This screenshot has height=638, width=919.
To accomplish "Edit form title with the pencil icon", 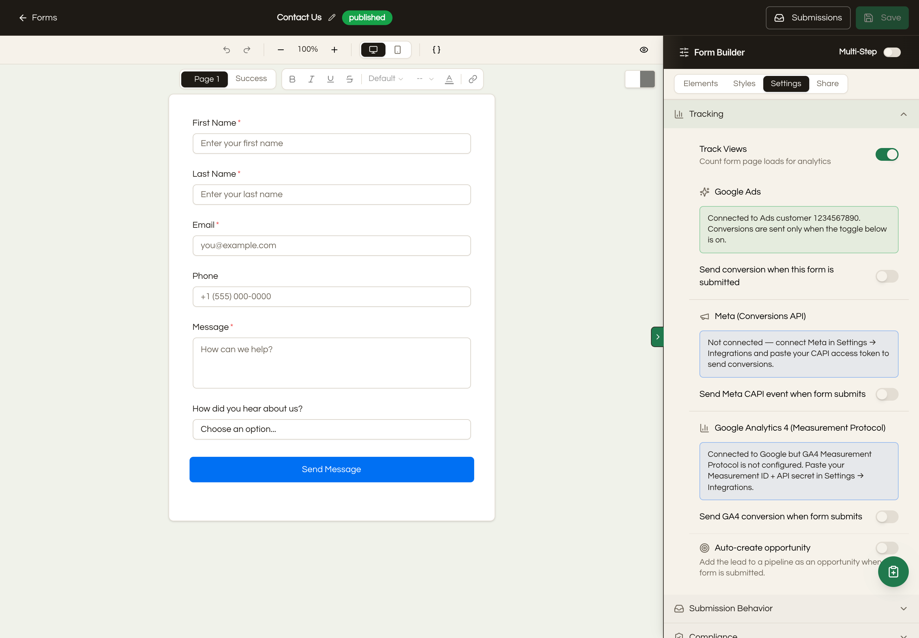I will (x=332, y=18).
